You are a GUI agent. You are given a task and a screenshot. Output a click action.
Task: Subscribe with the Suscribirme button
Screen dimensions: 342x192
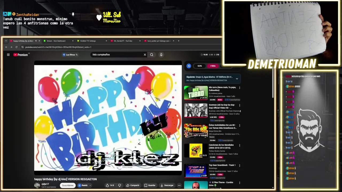[x=68, y=185]
